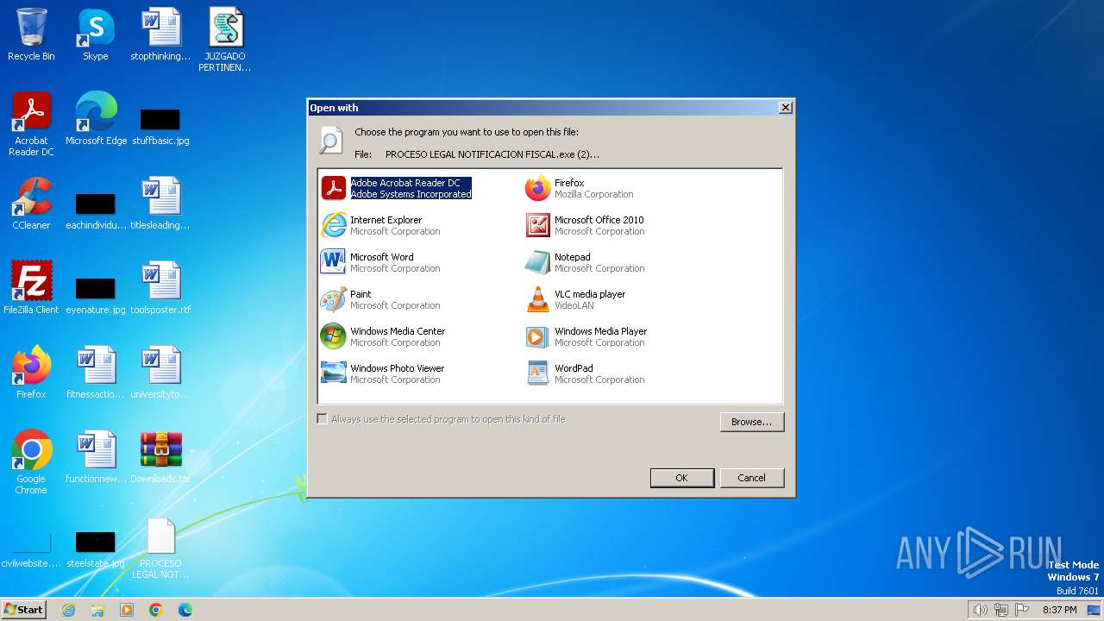Confirm with the OK button
Viewport: 1104px width, 621px height.
pos(681,478)
